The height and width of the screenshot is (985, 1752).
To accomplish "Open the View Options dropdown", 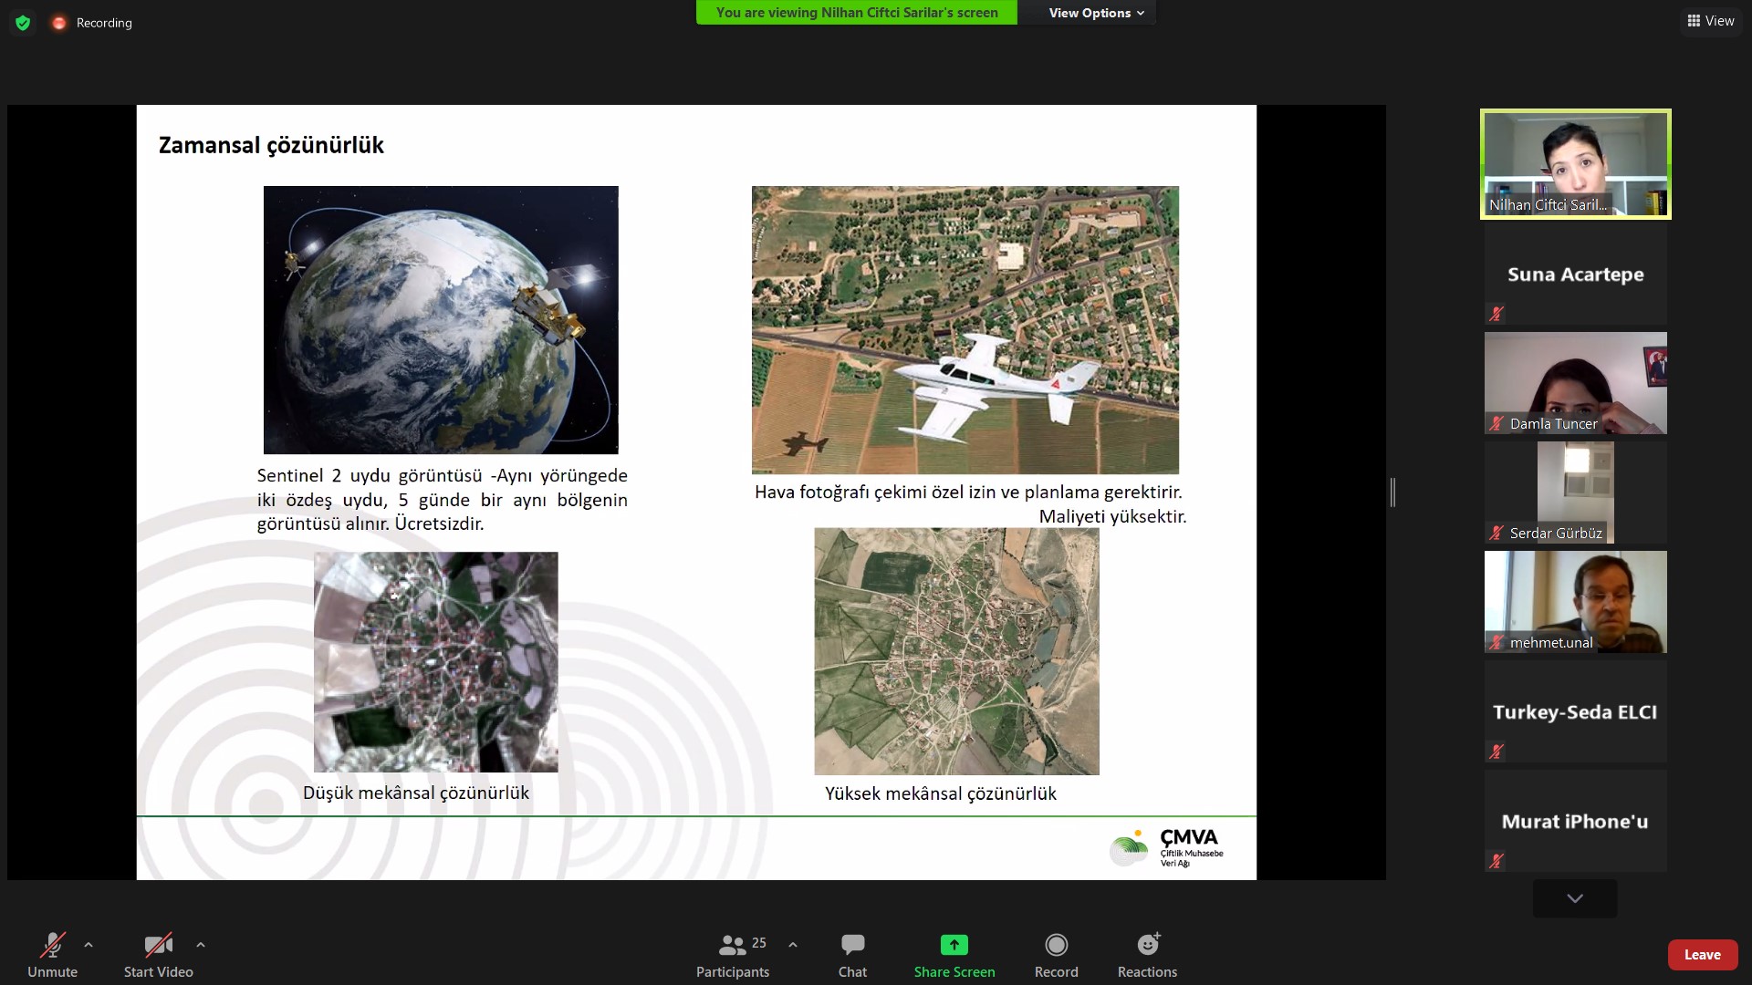I will tap(1096, 13).
